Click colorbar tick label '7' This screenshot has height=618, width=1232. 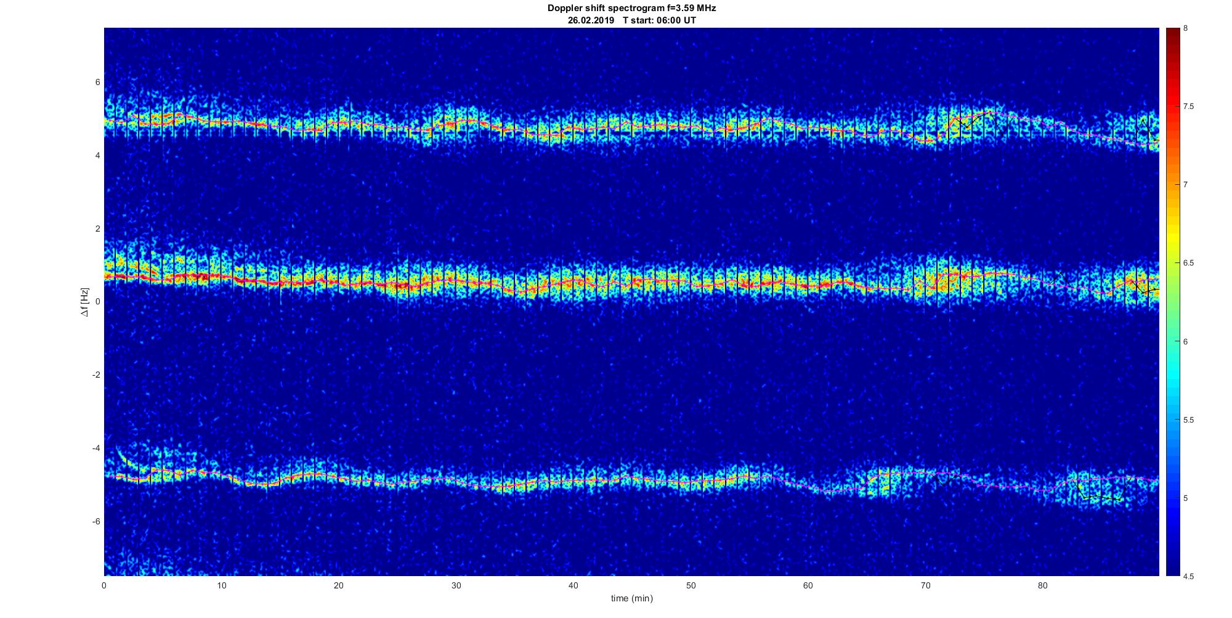click(1186, 185)
